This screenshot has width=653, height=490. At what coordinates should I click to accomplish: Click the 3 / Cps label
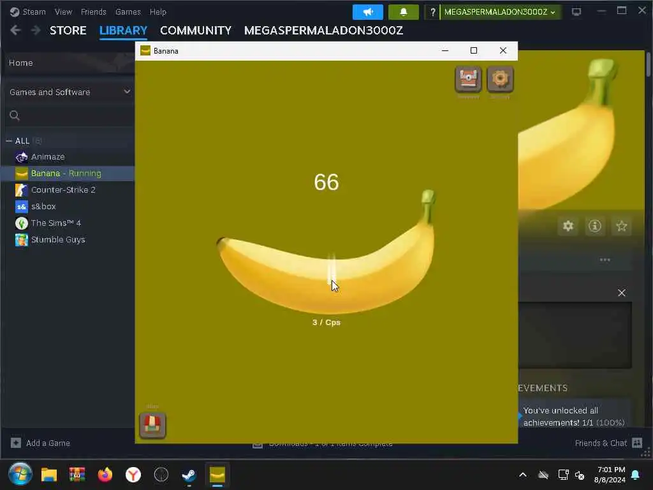326,322
